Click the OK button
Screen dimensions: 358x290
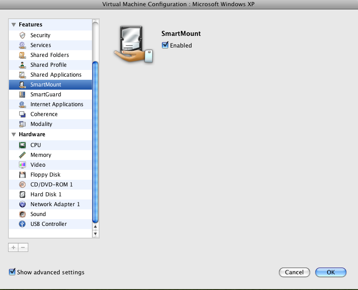331,272
